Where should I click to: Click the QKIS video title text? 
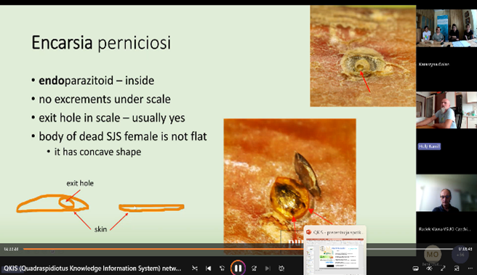92,268
